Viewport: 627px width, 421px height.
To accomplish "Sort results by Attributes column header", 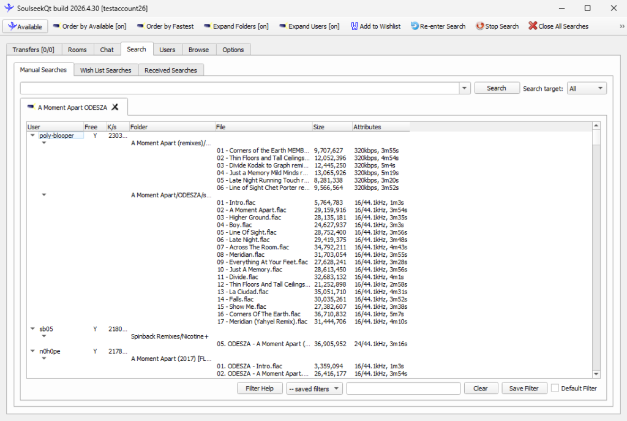I will 381,127.
